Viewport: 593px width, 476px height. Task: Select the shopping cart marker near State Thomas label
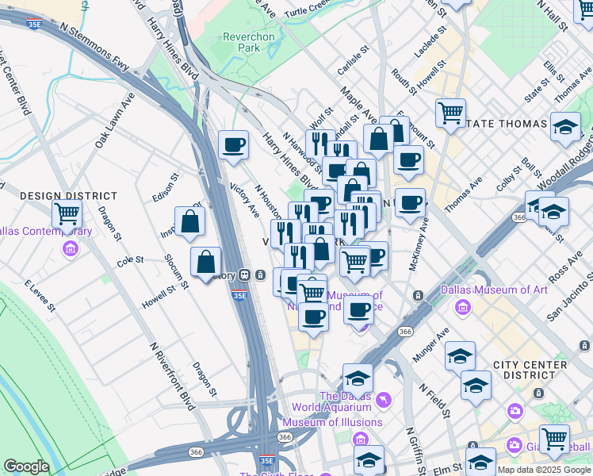point(450,115)
